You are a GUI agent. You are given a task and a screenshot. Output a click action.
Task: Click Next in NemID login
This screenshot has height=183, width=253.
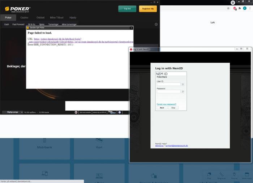[162, 108]
